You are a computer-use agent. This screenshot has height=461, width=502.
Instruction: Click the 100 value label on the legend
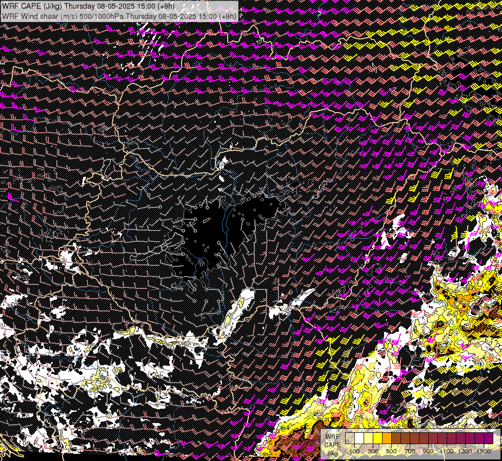354,451
